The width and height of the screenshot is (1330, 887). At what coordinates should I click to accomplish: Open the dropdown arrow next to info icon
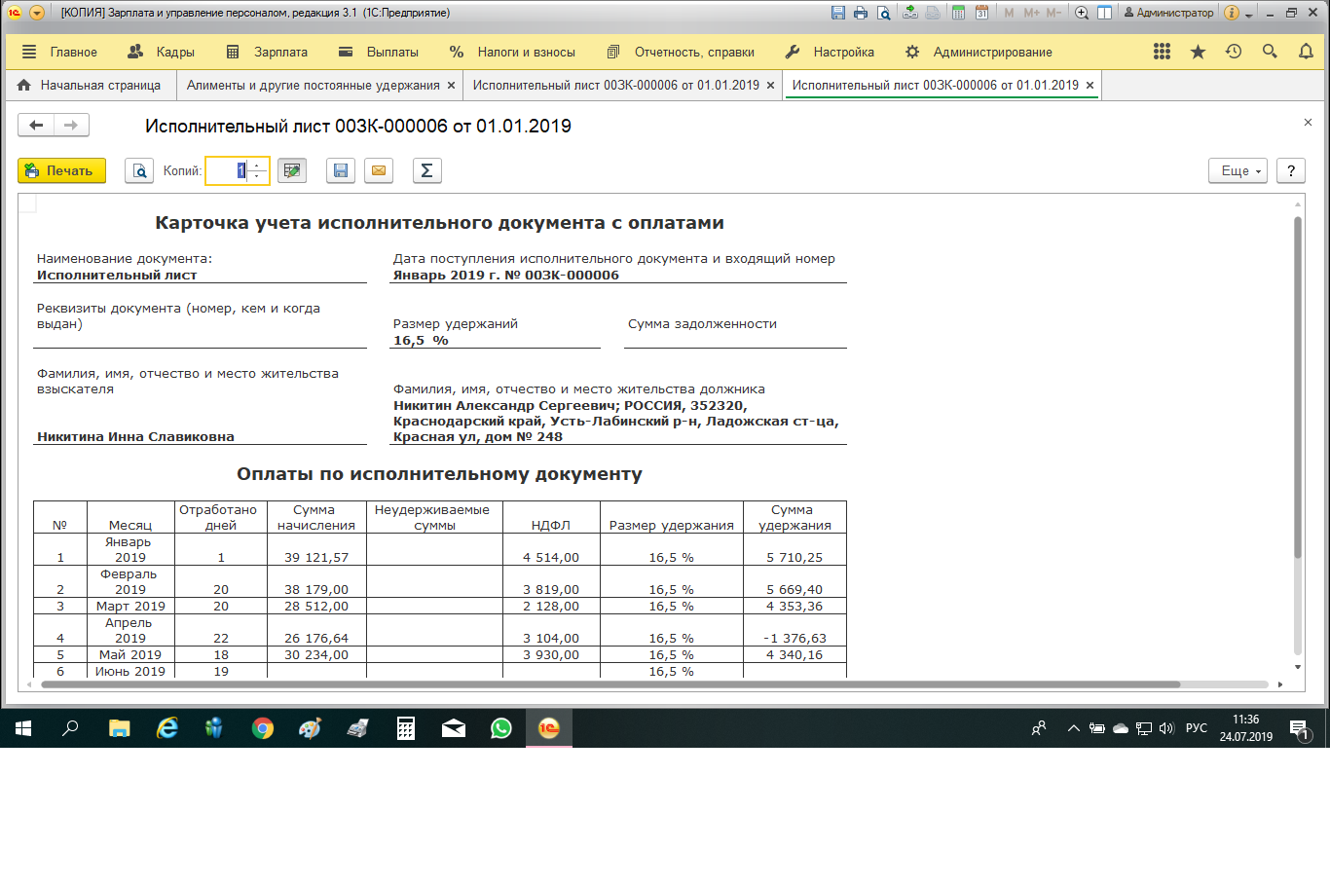(1249, 14)
